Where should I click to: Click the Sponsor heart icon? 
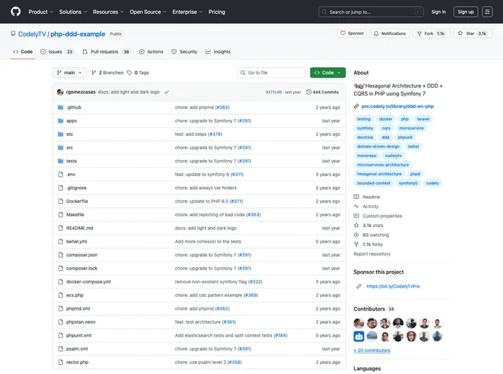pyautogui.click(x=343, y=33)
